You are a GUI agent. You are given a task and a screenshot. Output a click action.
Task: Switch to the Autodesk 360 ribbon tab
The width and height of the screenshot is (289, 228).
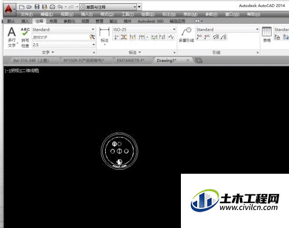150,21
